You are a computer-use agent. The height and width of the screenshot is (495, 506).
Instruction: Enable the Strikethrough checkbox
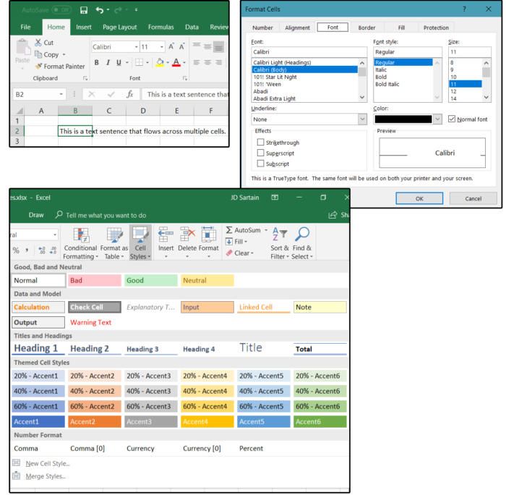(260, 142)
